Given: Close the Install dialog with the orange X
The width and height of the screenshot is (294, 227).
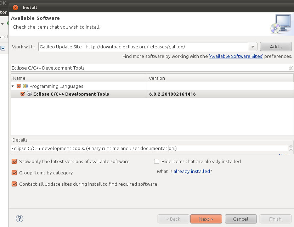Looking at the screenshot, I should click(x=15, y=7).
